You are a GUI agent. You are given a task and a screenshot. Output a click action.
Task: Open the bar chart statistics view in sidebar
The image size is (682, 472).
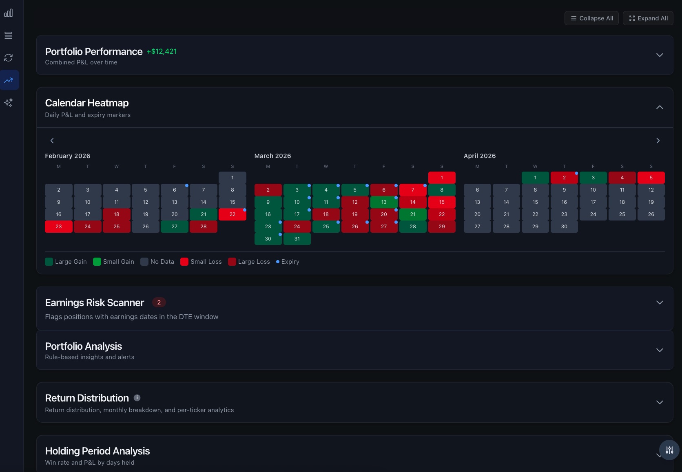pos(9,13)
